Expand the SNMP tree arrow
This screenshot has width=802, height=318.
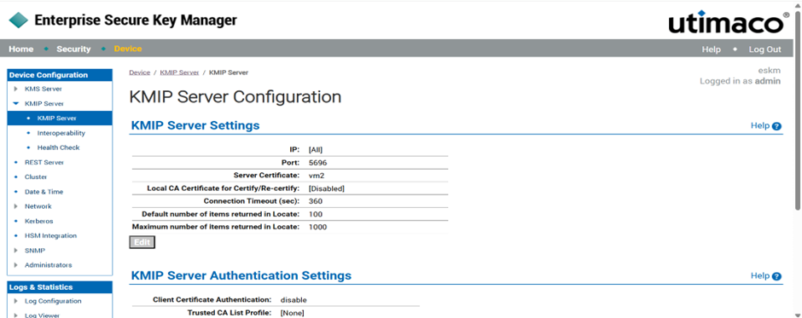coord(16,251)
